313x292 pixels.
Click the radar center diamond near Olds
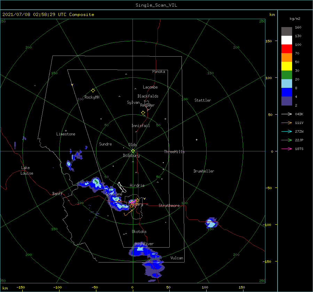(133, 151)
